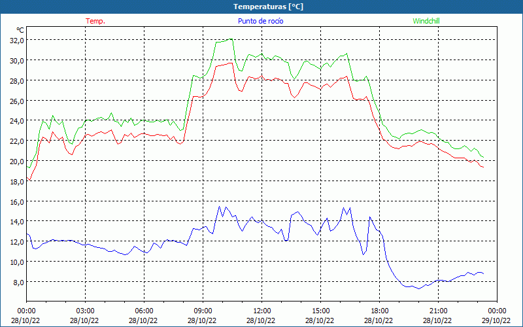The height and width of the screenshot is (327, 523).
Task: Click the 24,0 y-axis value
Action: tap(17, 121)
